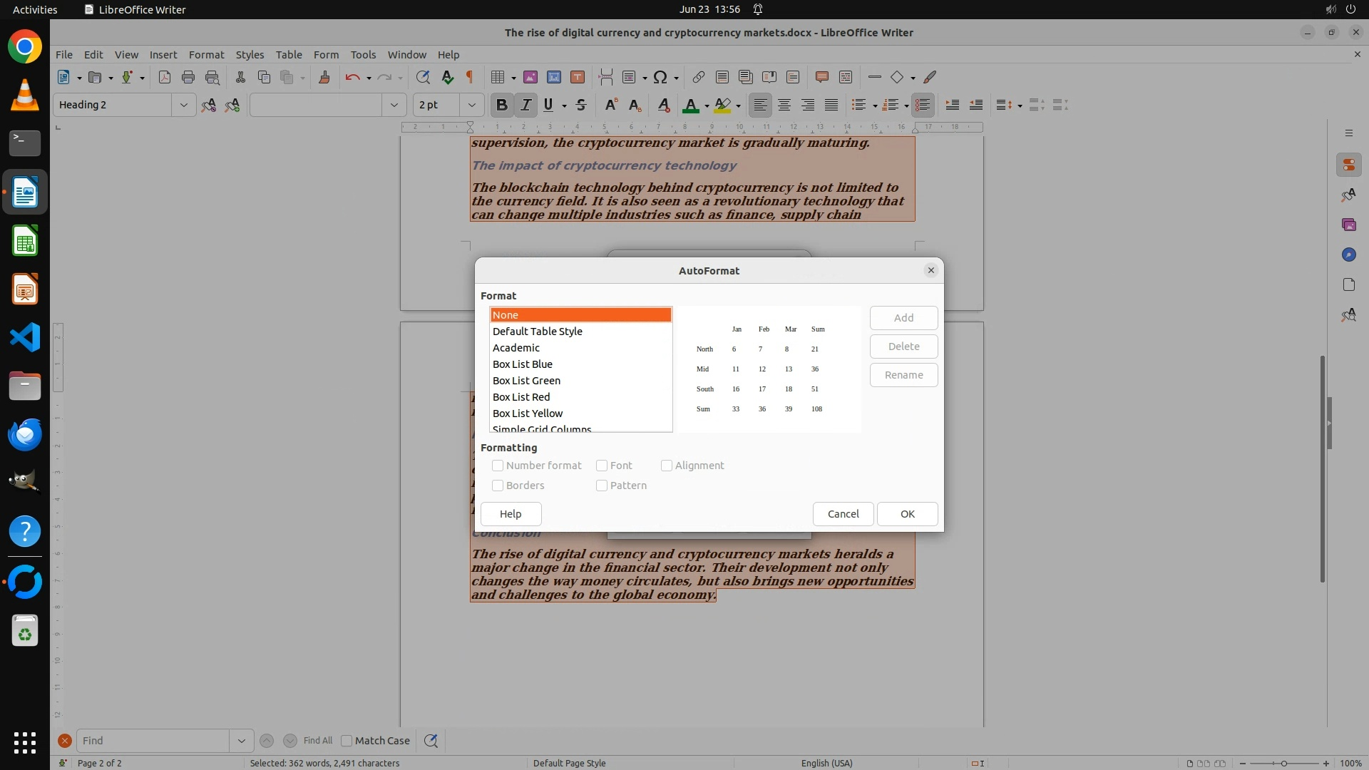Select Box List Green format
This screenshot has height=770, width=1369.
click(x=526, y=381)
